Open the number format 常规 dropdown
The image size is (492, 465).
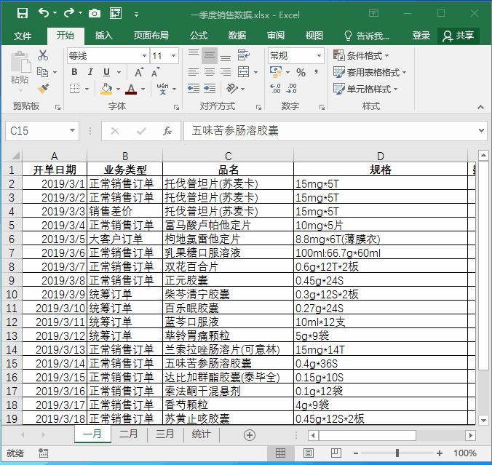[x=319, y=55]
